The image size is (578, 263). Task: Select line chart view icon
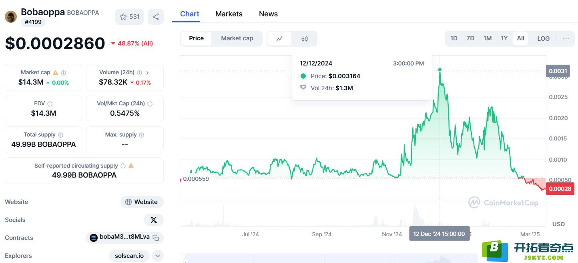(x=279, y=39)
